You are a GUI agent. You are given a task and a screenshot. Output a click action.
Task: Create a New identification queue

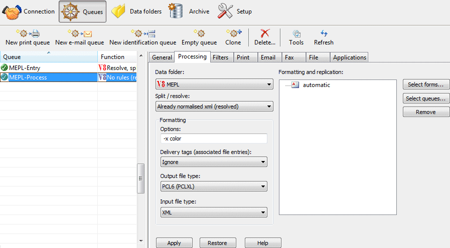[142, 37]
